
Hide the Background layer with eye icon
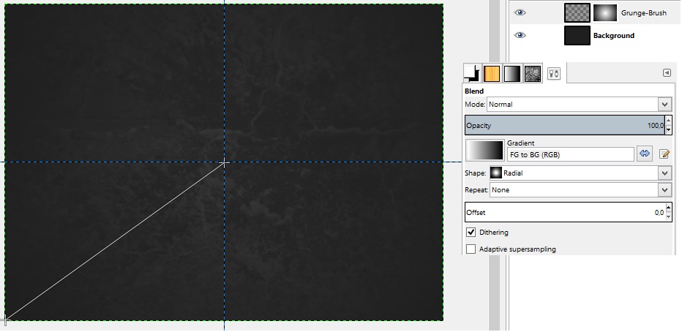(520, 35)
